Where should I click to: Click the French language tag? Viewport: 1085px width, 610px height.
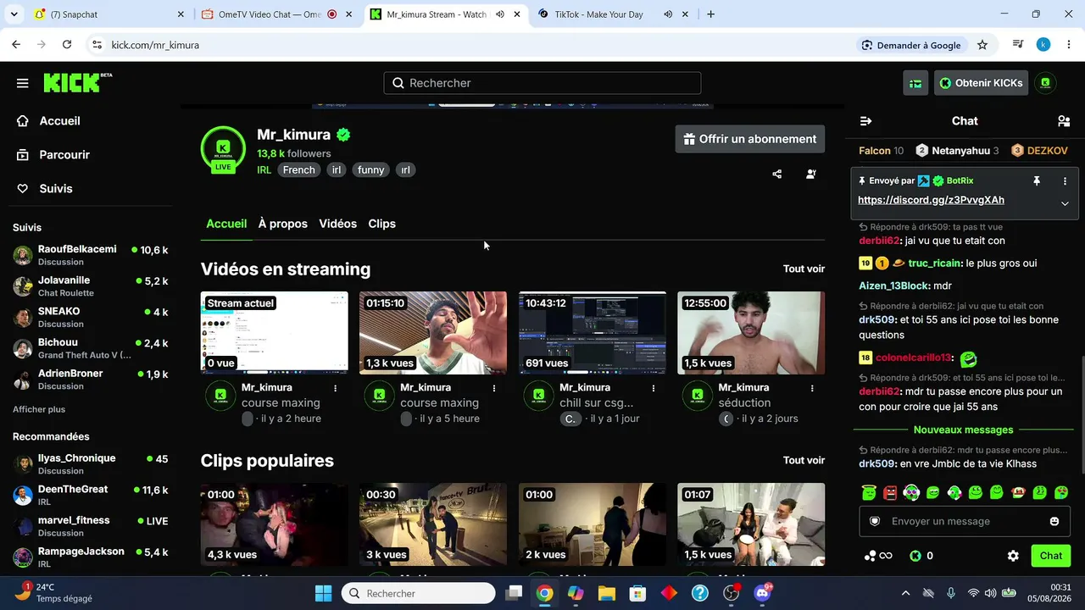(x=299, y=169)
